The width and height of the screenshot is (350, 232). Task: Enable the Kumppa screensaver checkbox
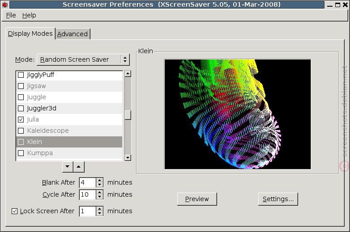click(x=21, y=153)
